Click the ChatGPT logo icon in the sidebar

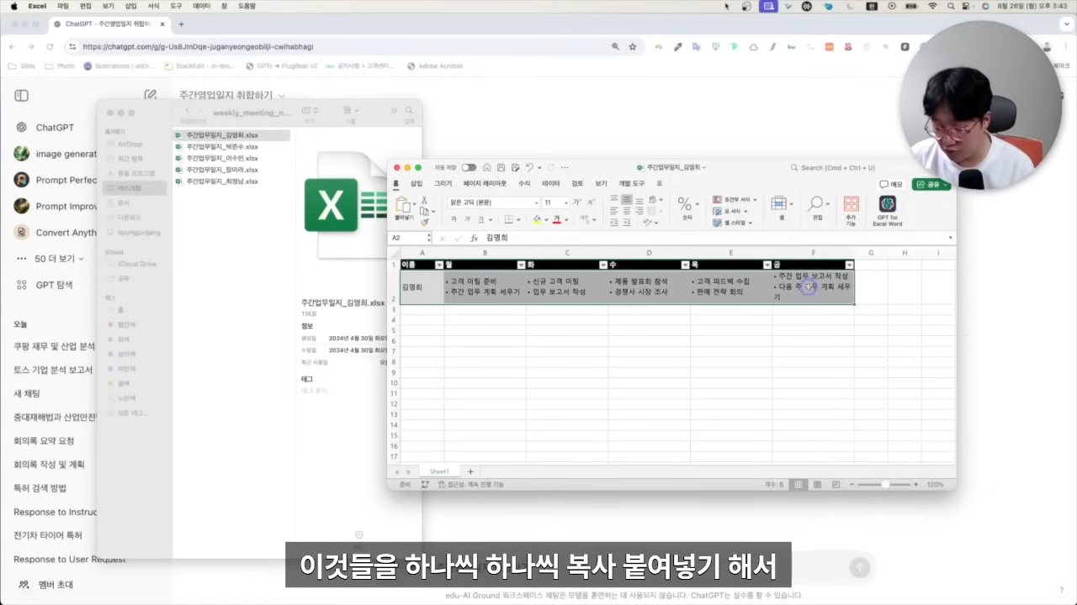[x=21, y=127]
